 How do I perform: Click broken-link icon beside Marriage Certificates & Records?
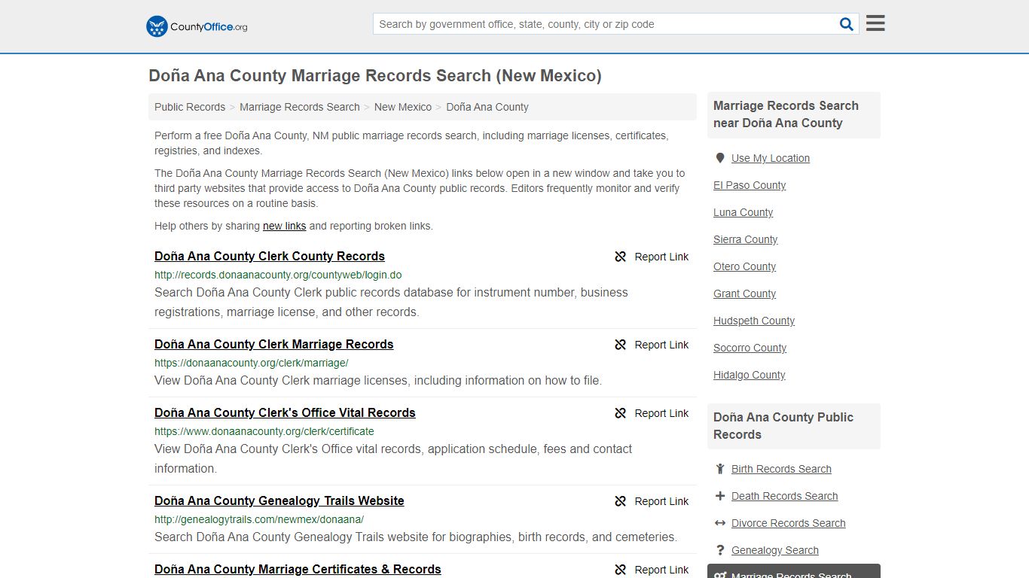coord(621,570)
